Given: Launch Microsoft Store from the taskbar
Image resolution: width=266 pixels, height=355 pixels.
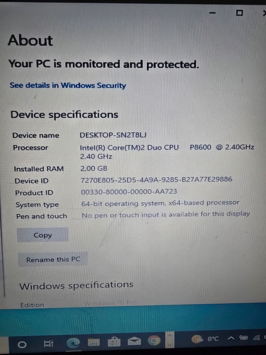Looking at the screenshot, I should [x=114, y=342].
